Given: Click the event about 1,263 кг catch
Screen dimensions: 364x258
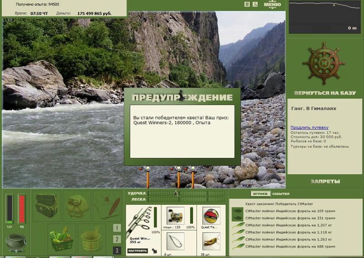Looking at the screenshot, I should coord(288,239).
